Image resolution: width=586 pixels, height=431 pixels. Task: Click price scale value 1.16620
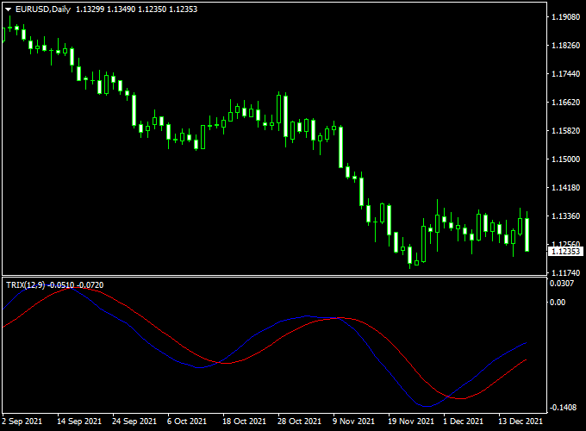click(565, 102)
